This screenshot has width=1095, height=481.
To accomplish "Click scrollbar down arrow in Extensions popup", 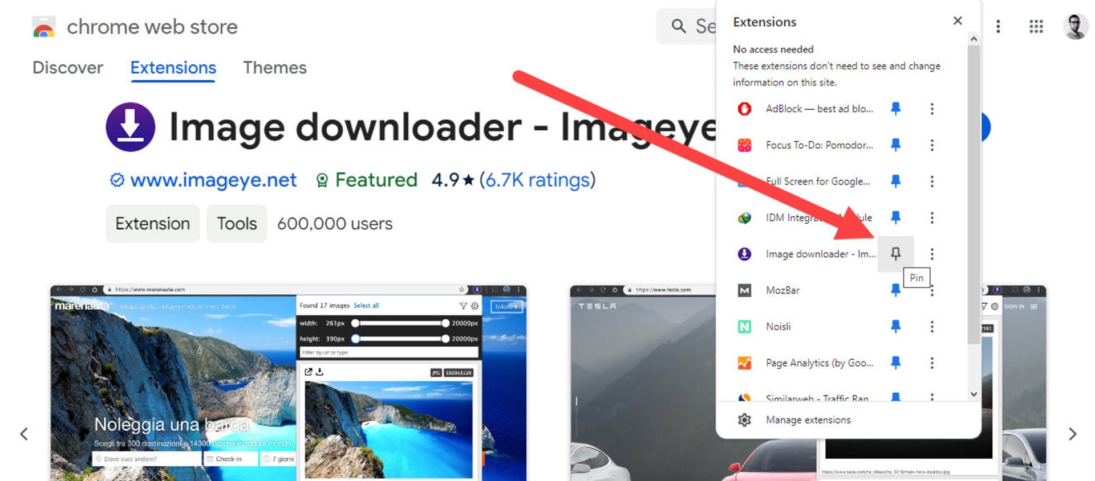I will click(x=974, y=394).
